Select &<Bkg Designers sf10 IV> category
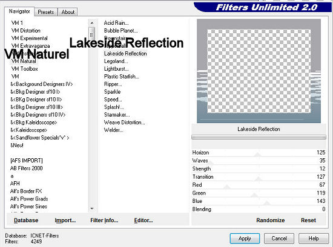The height and width of the screenshot is (247, 333). coord(38,115)
